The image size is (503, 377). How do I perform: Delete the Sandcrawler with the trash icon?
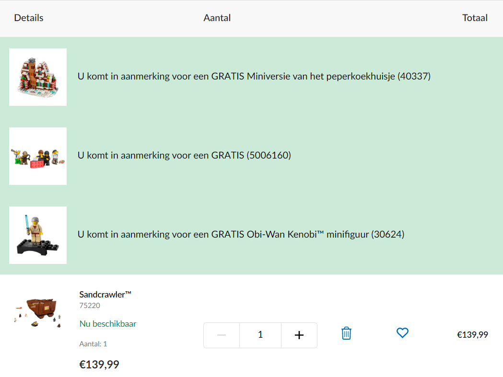pyautogui.click(x=346, y=333)
